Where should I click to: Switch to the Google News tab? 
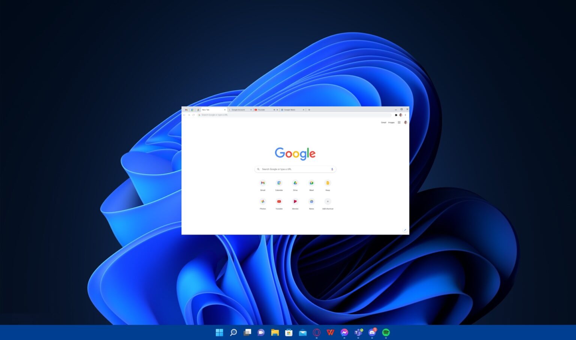290,110
